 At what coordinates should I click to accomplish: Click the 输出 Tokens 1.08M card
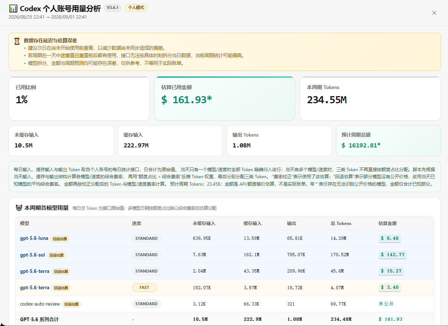pyautogui.click(x=279, y=141)
